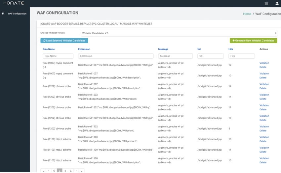Delete rule 1202 BODY_VAR:q row
Image resolution: width=281 pixels, height=173 pixels.
[263, 109]
